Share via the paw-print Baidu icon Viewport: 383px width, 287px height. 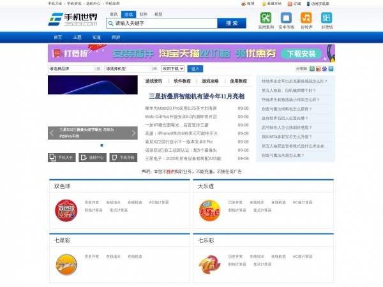[x=324, y=69]
